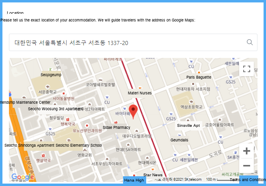Click GS25 icon near top right
This screenshot has height=186, width=266.
[x=231, y=77]
